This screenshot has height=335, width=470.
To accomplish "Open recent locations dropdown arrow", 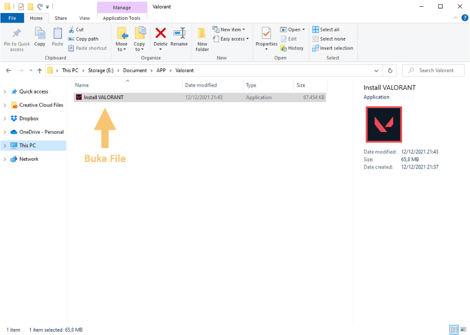I will 31,70.
